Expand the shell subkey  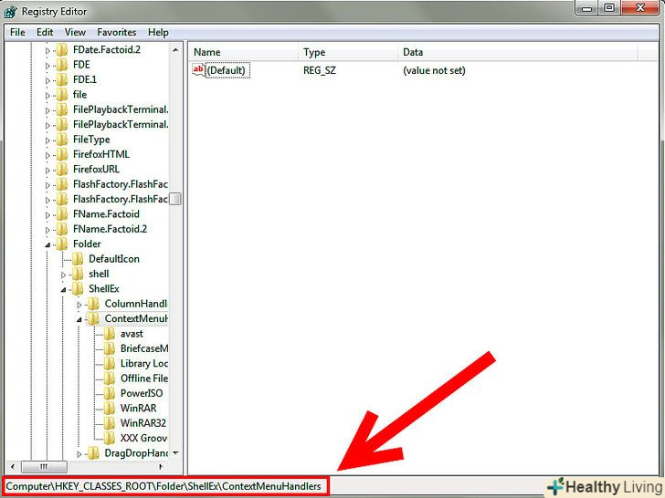(64, 275)
